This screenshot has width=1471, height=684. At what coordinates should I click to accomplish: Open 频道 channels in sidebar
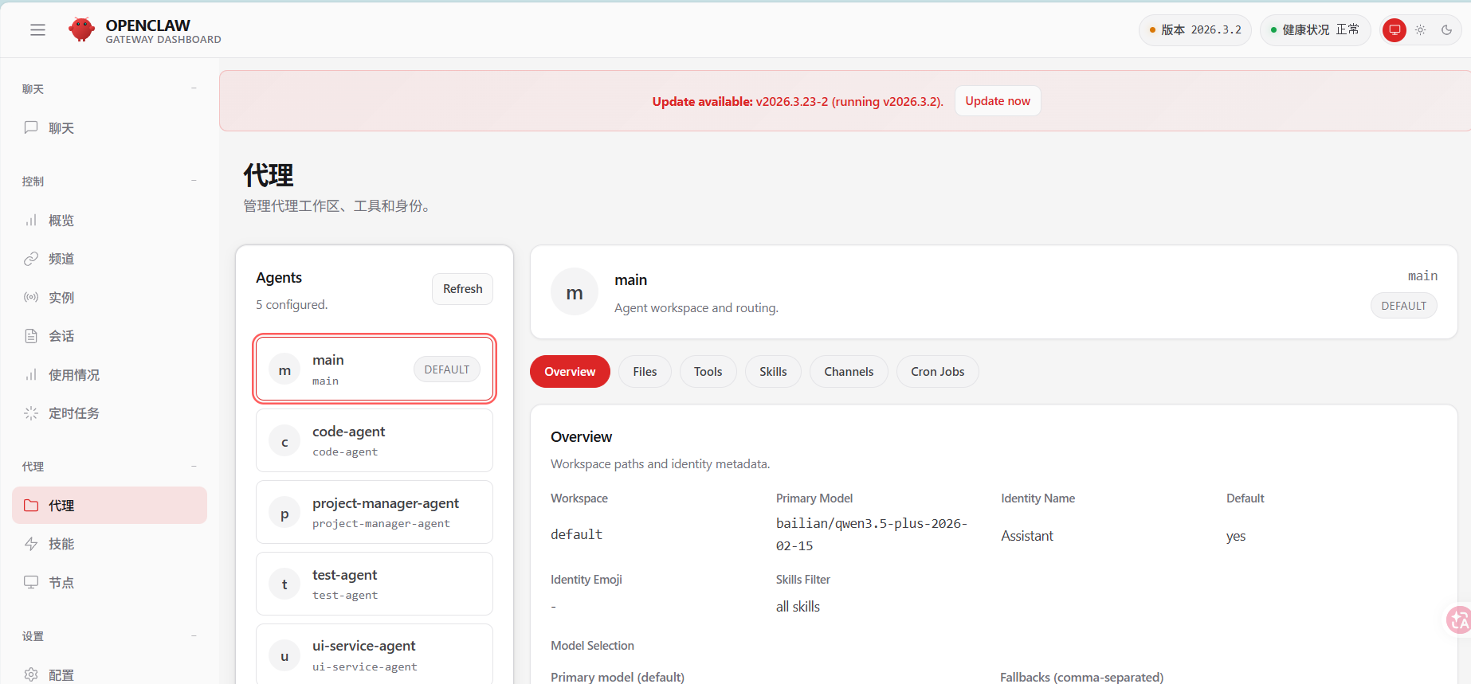click(x=109, y=258)
